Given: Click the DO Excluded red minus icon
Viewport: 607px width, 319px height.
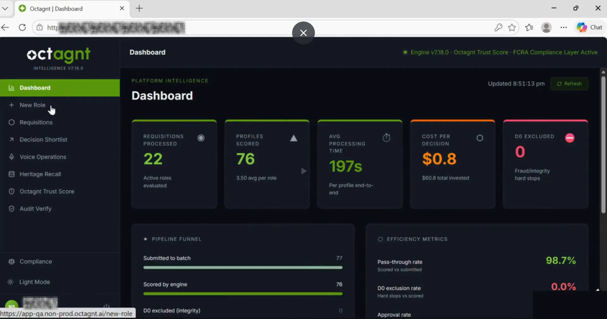Looking at the screenshot, I should (570, 138).
